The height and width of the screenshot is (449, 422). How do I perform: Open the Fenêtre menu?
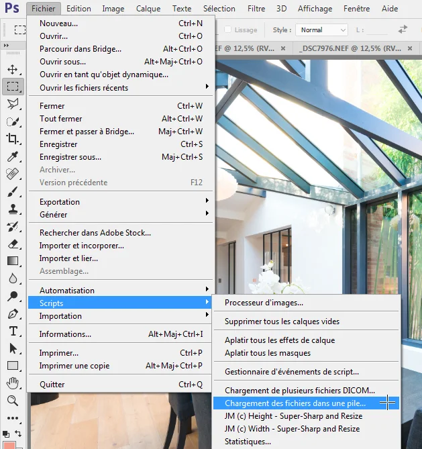pyautogui.click(x=356, y=9)
